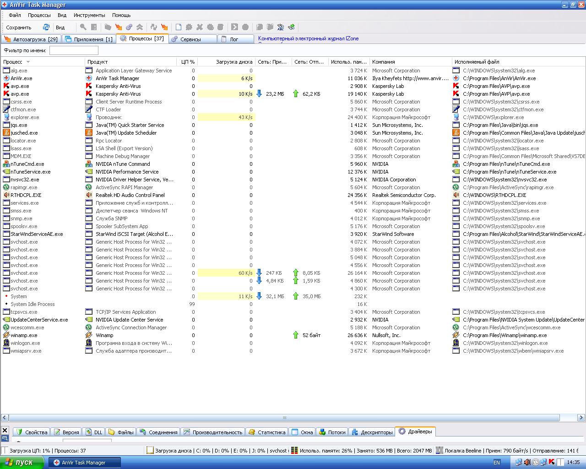Click the jusched.exe Java icon

coord(6,133)
